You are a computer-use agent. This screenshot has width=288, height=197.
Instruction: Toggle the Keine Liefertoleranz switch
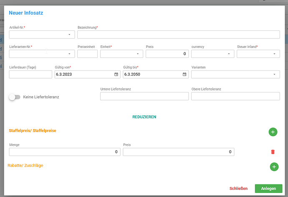(x=15, y=97)
